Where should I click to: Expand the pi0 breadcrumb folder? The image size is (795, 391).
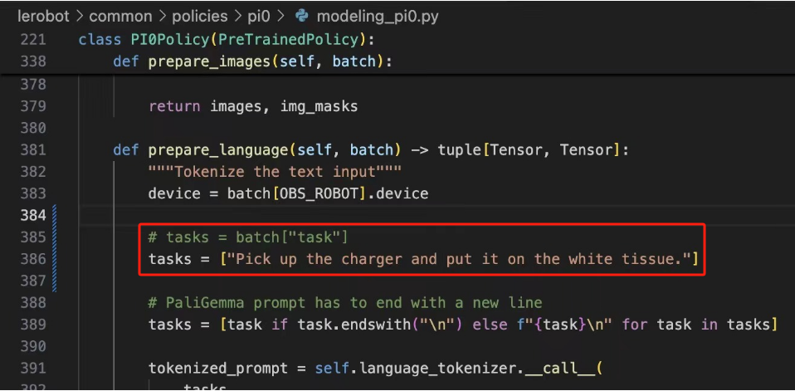pyautogui.click(x=260, y=17)
